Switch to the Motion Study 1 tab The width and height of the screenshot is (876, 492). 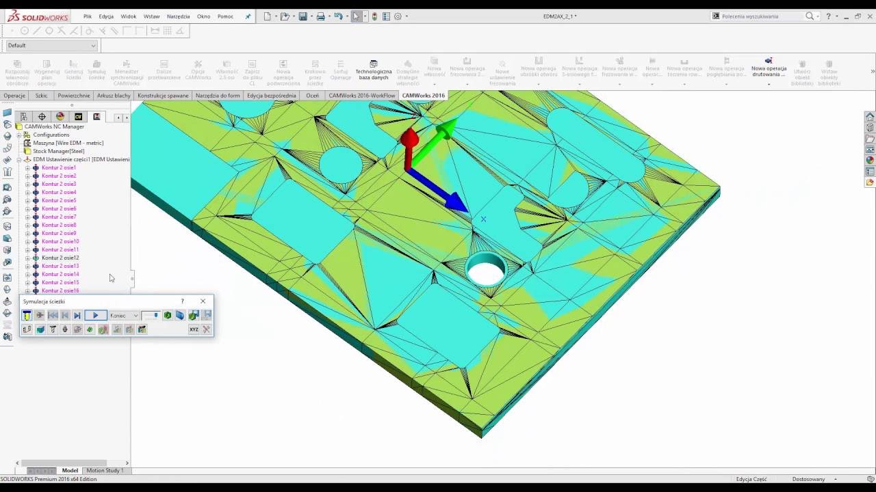coord(105,470)
